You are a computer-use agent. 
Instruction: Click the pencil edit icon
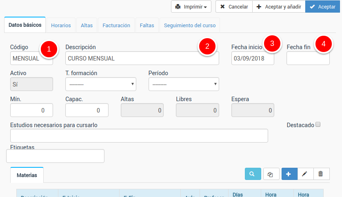tap(305, 174)
